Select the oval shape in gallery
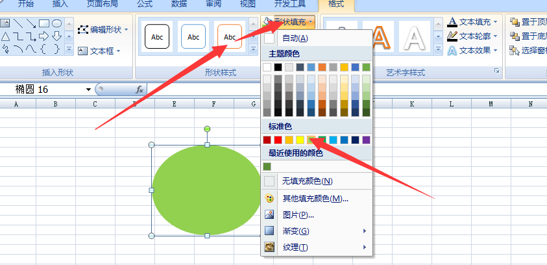The image size is (547, 265). [57, 23]
